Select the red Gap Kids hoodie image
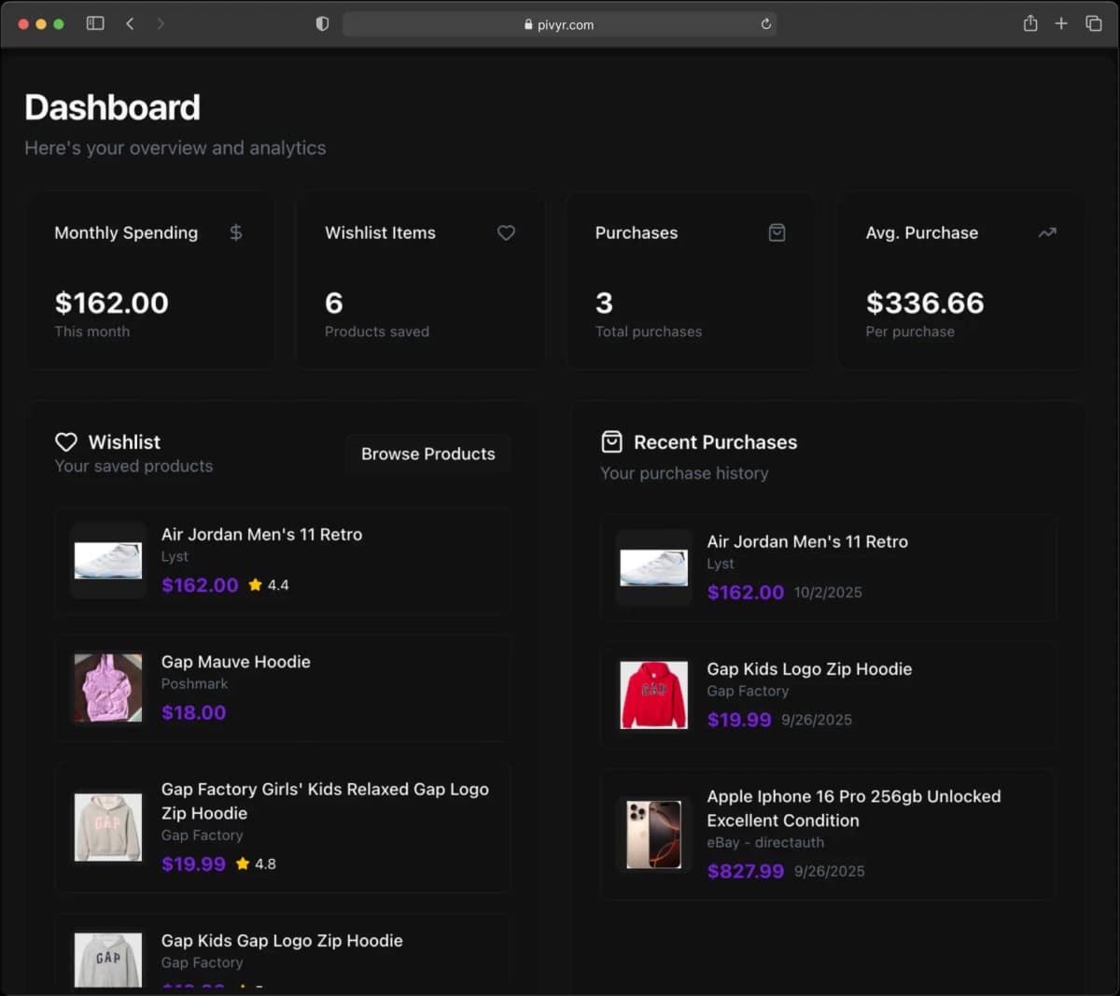 point(653,694)
